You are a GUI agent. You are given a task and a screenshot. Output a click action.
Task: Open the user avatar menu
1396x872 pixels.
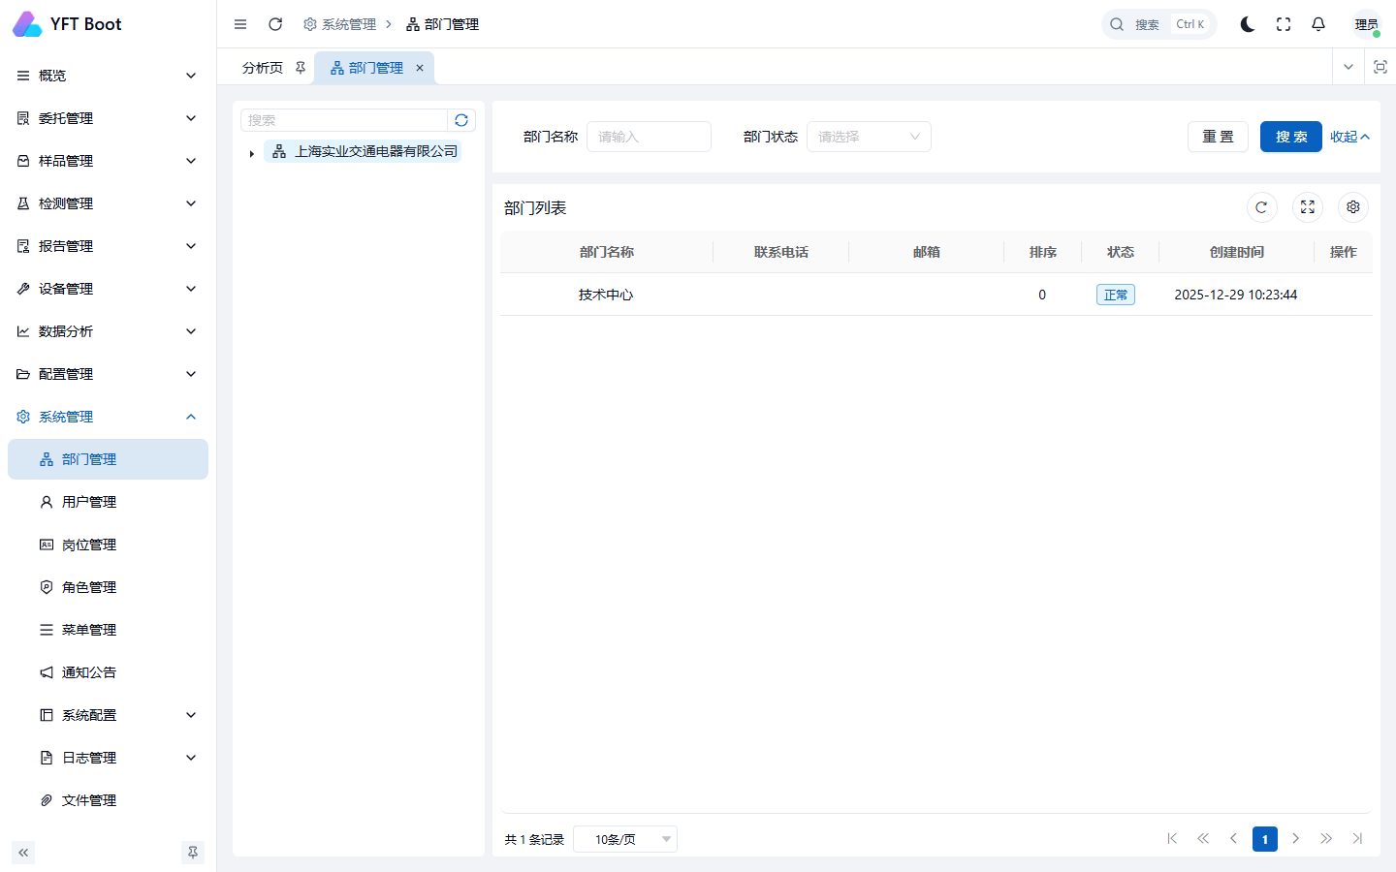coord(1367,24)
